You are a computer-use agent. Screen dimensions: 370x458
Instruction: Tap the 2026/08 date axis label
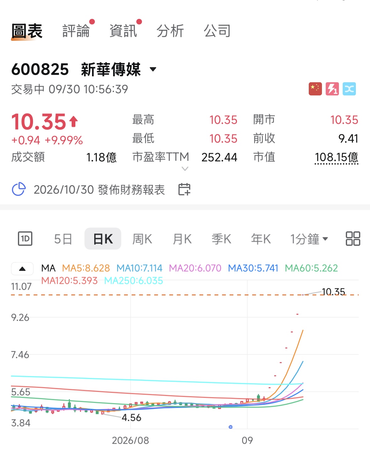pyautogui.click(x=130, y=440)
